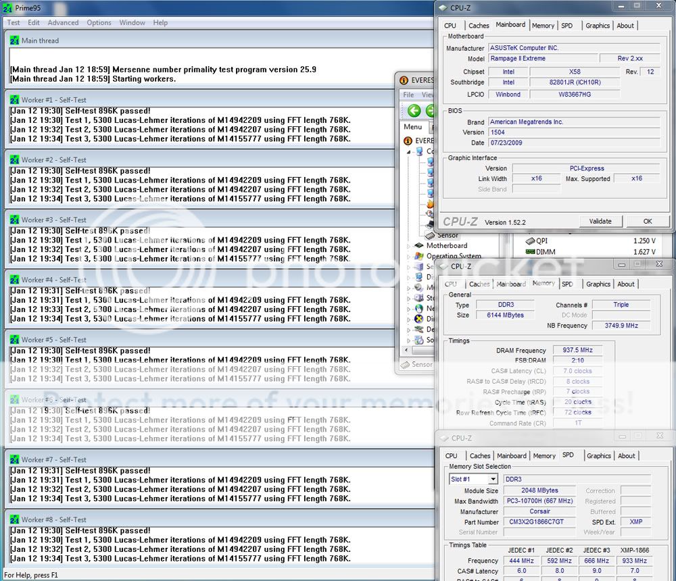Open About tab in Mainboard CPU-Z window

click(625, 26)
